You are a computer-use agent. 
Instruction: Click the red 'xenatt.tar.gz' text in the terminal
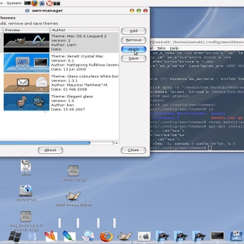227,118
